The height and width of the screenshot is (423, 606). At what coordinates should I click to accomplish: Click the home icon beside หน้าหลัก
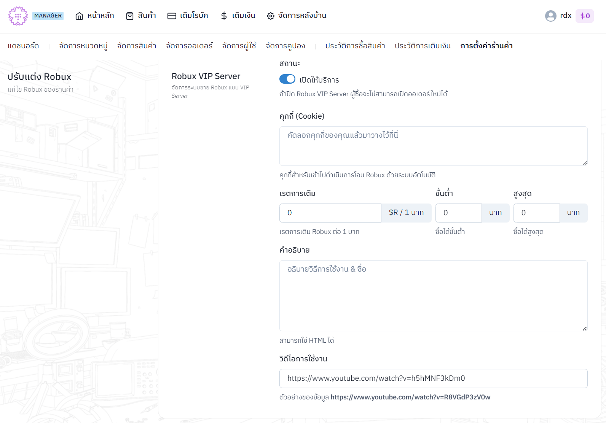[79, 16]
